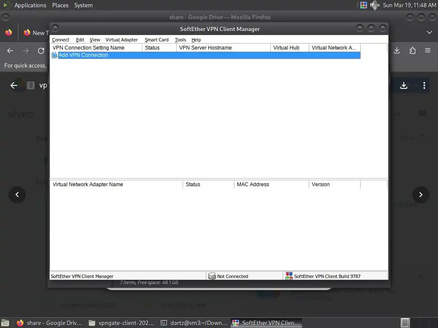Click the adapter list Status column header

pyautogui.click(x=208, y=184)
